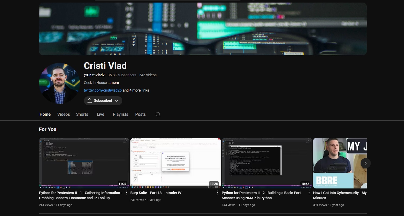Click the next arrow on For You carousel
The image size is (404, 216).
point(365,163)
